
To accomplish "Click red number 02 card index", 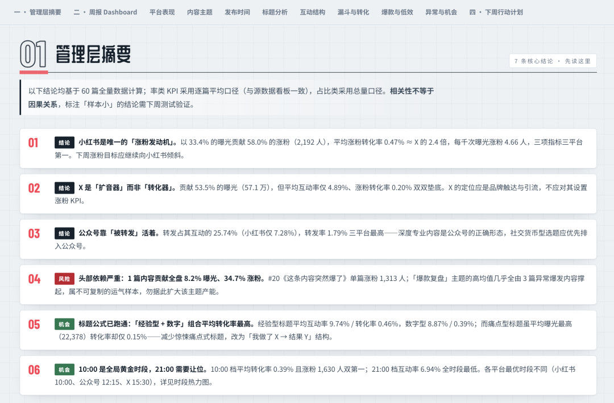I will tap(34, 188).
